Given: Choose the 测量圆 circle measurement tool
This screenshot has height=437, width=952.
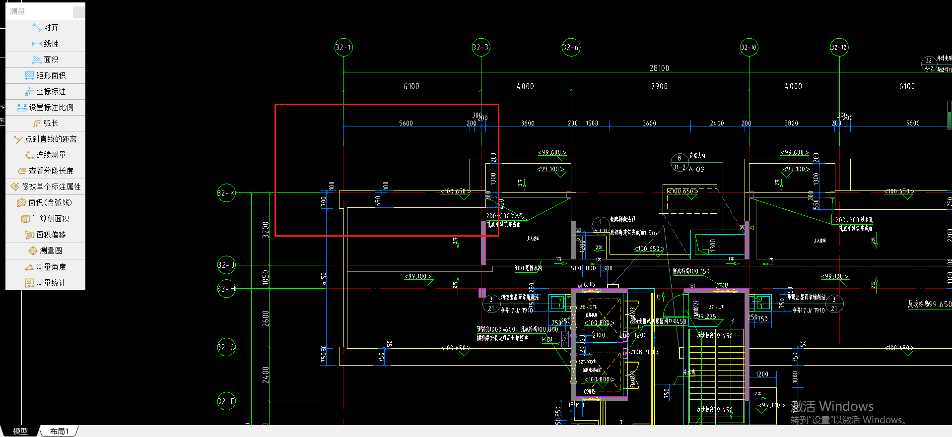Looking at the screenshot, I should coord(45,250).
